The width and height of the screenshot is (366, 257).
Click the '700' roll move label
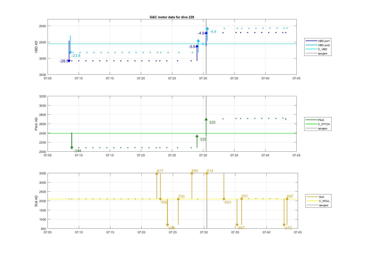[181, 197]
